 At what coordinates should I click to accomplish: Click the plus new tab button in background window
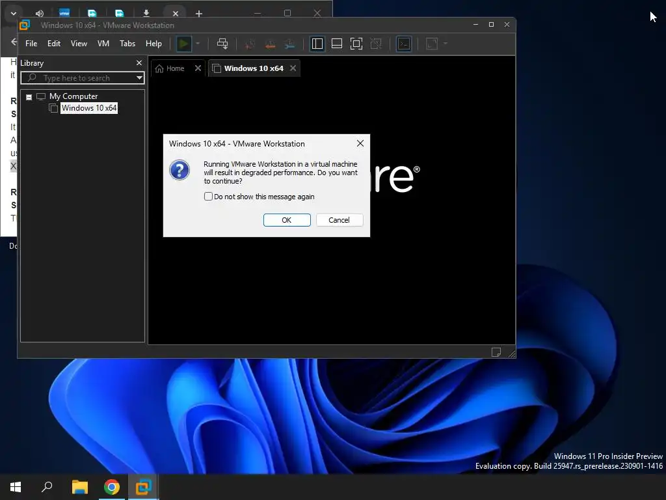pyautogui.click(x=199, y=14)
